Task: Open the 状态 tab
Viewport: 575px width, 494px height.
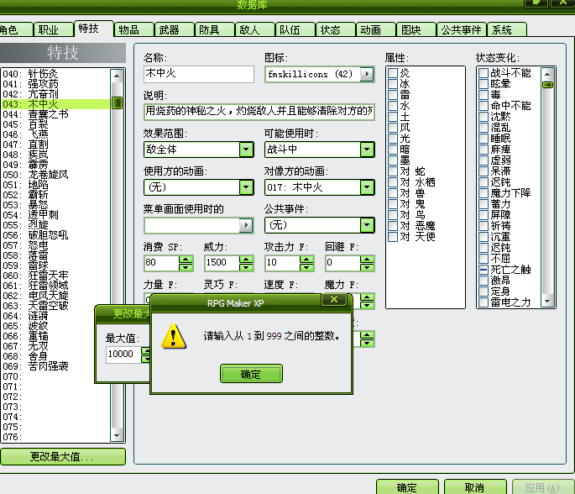Action: click(x=335, y=29)
